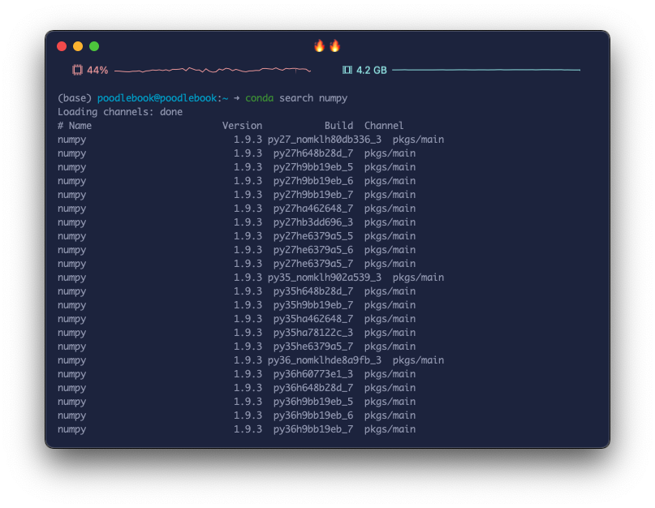This screenshot has width=655, height=508.
Task: Select build py27h9bb19eb_6
Action: pos(313,181)
